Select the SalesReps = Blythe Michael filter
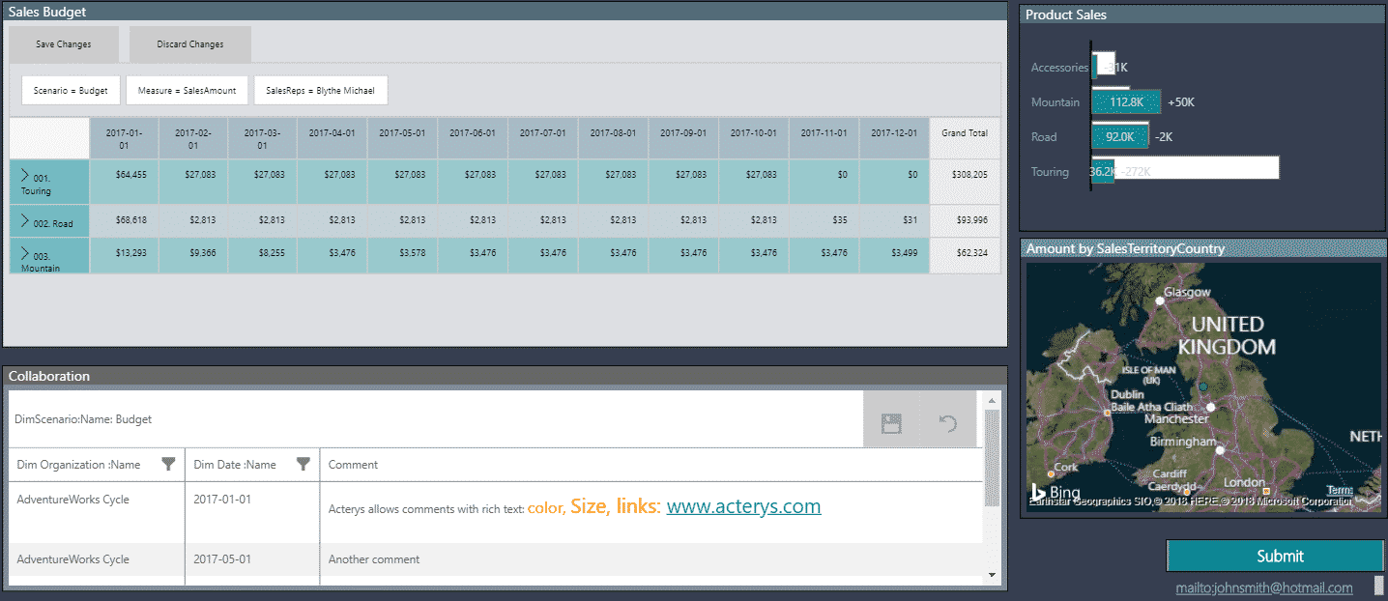The image size is (1388, 601). coord(321,91)
